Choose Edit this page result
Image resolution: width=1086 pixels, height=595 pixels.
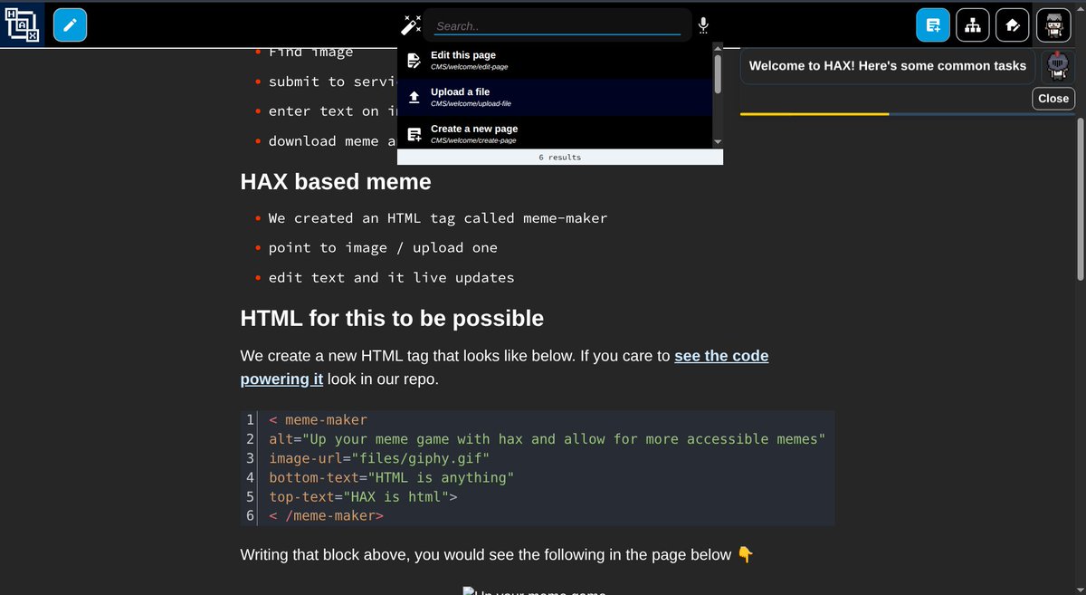(555, 60)
